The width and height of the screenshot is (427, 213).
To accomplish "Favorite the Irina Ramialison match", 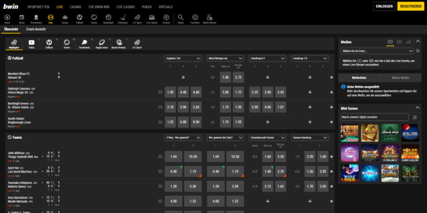I will point(331,201).
